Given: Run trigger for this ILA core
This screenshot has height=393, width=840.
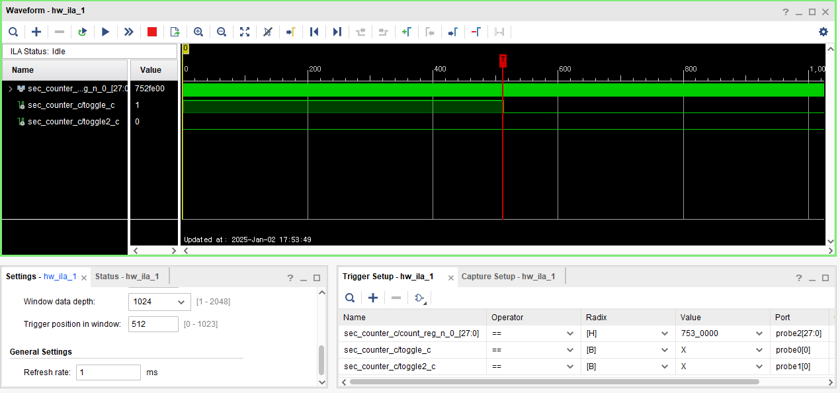Looking at the screenshot, I should tap(105, 32).
